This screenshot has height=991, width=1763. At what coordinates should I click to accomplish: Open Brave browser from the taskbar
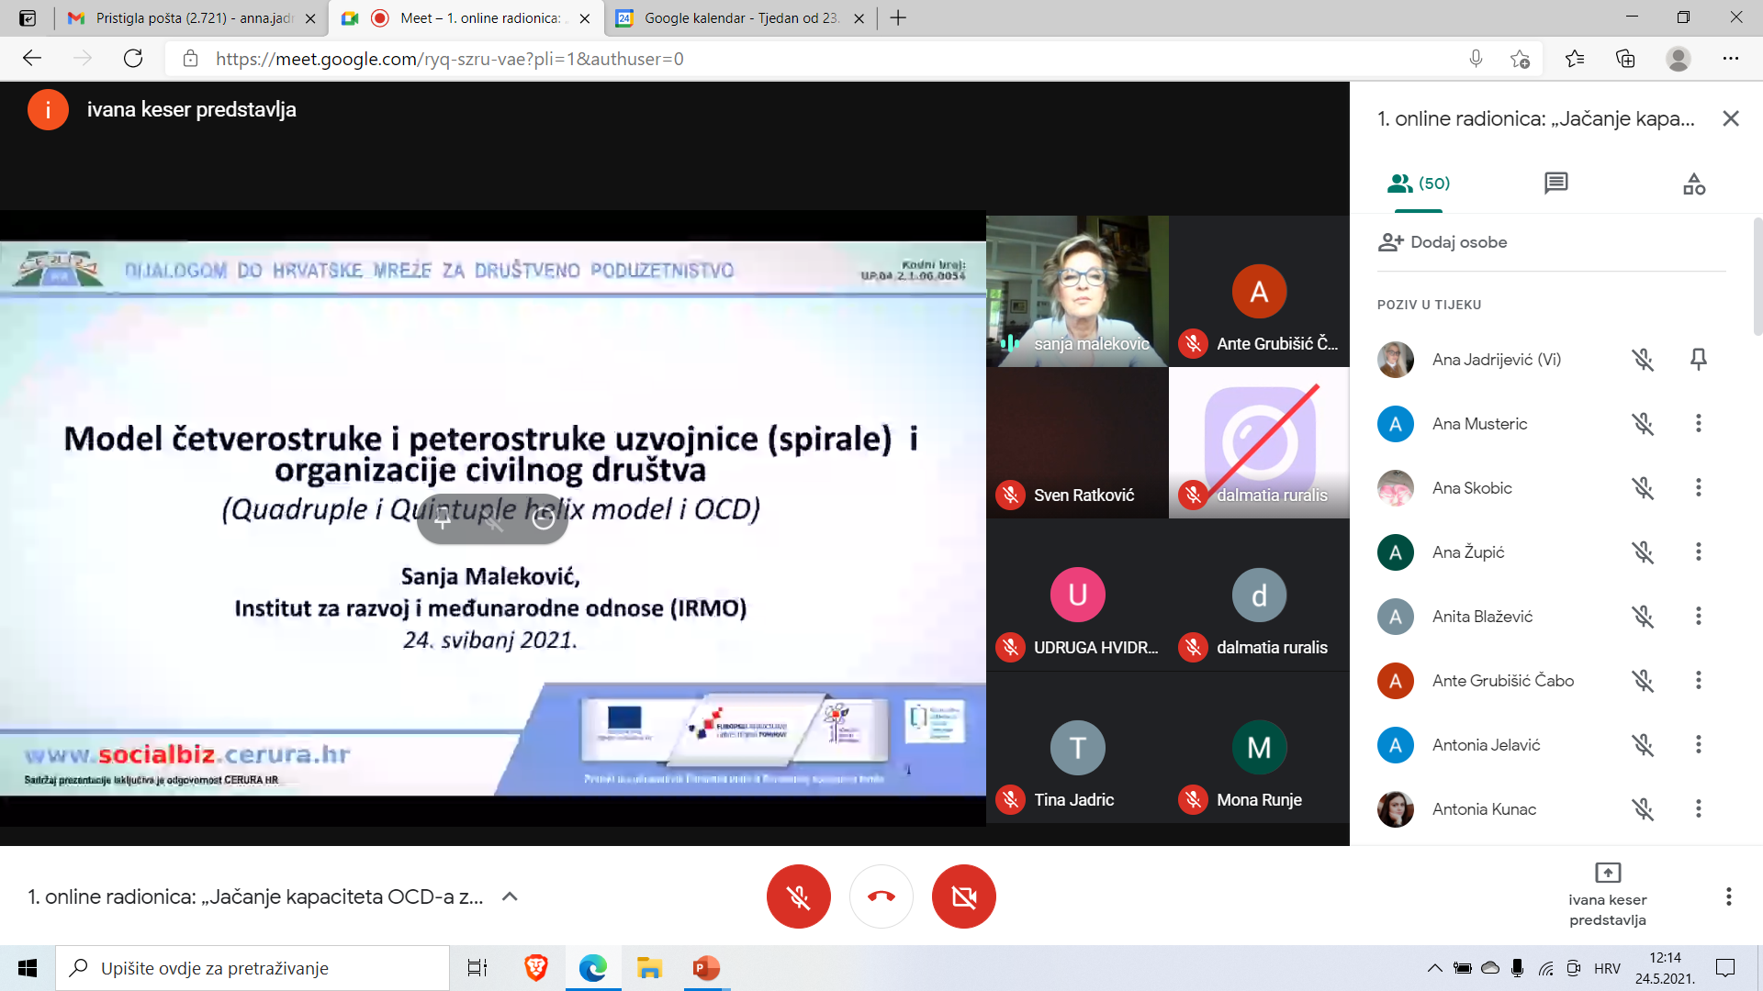pyautogui.click(x=535, y=968)
